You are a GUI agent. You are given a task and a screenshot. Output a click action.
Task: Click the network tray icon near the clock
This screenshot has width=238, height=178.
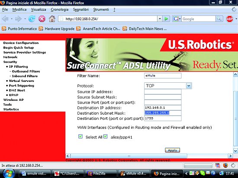222,173
